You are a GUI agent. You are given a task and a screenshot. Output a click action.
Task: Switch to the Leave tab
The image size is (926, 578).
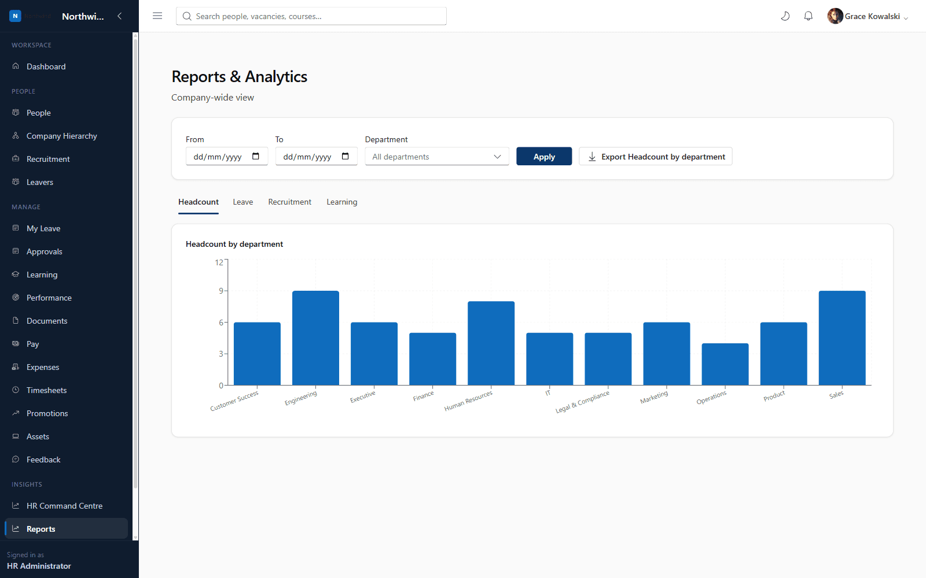coord(243,202)
